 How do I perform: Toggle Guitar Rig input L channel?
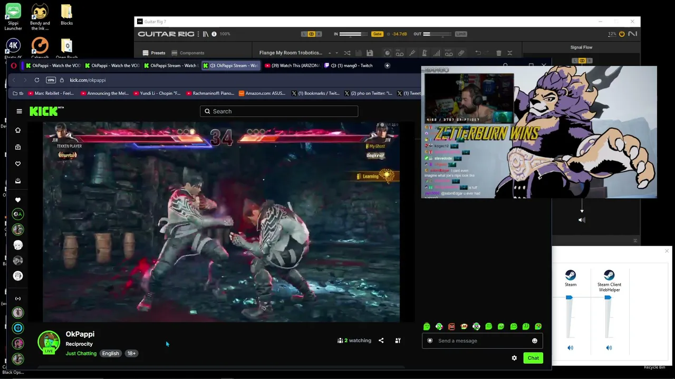304,34
